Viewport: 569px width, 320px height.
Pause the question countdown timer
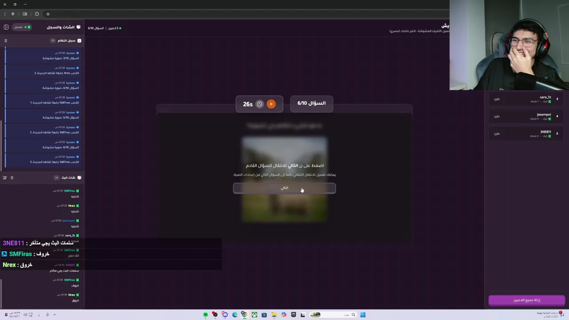tap(271, 104)
